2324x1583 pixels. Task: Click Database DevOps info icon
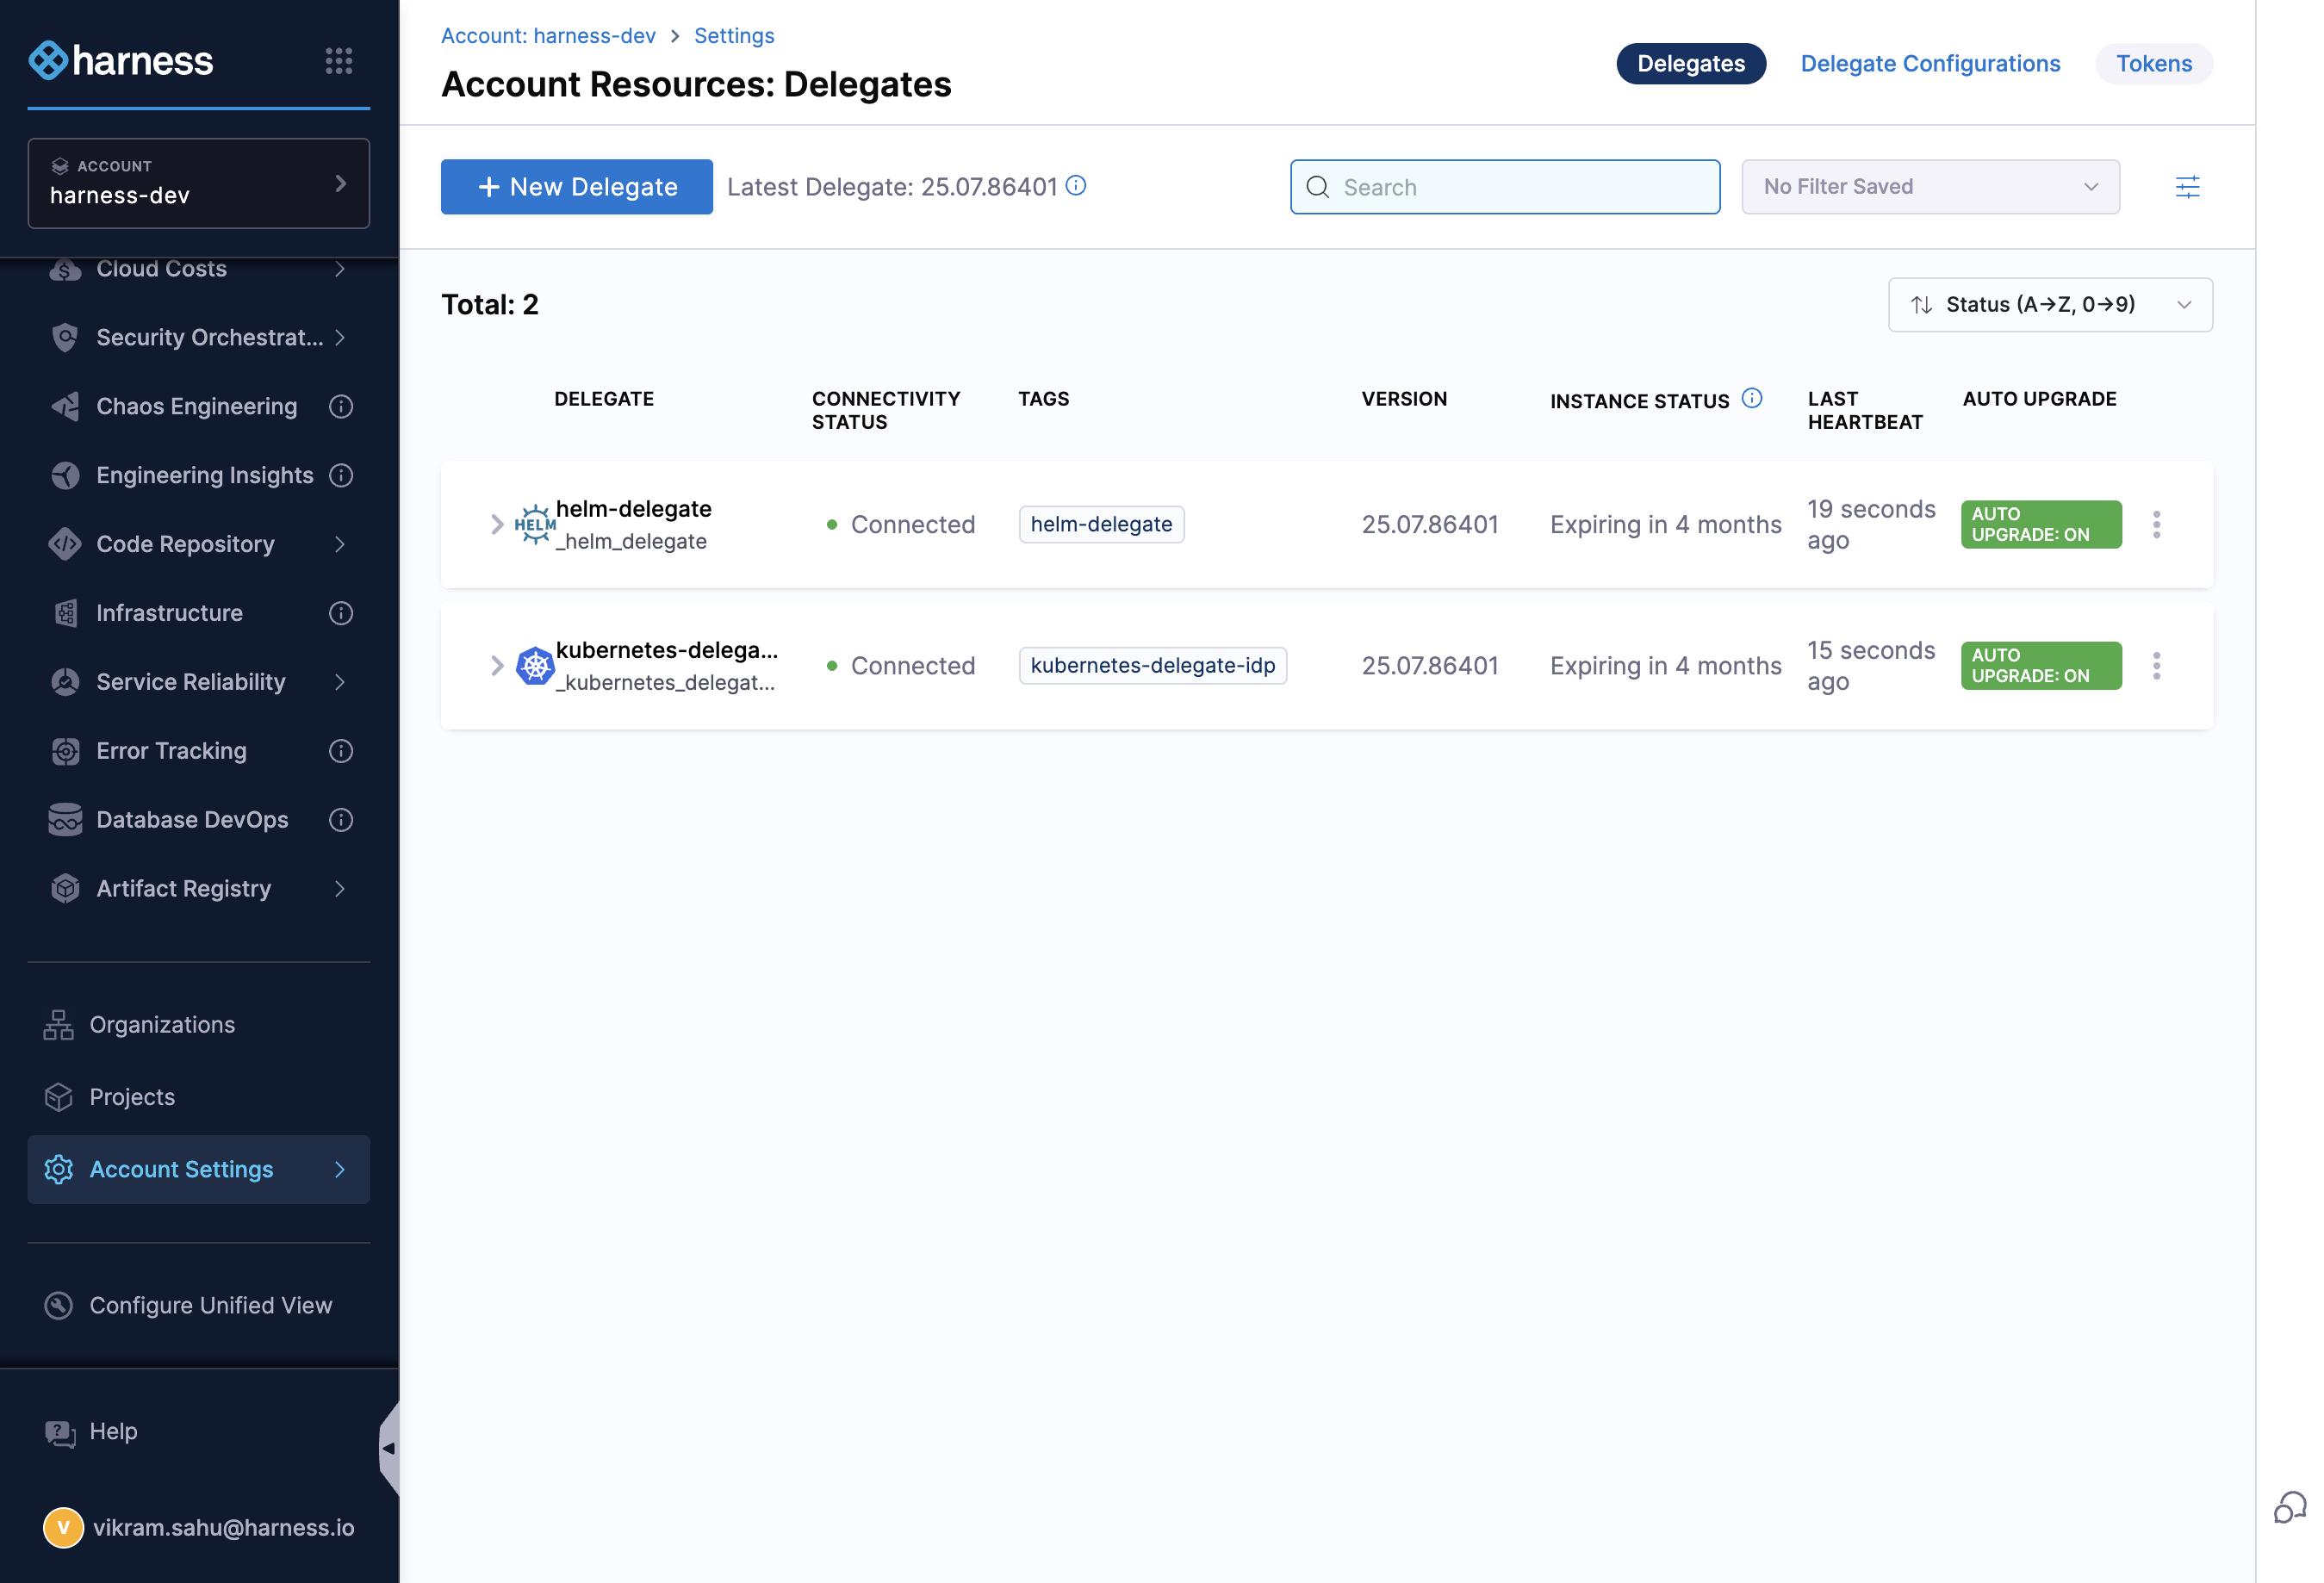coord(341,820)
